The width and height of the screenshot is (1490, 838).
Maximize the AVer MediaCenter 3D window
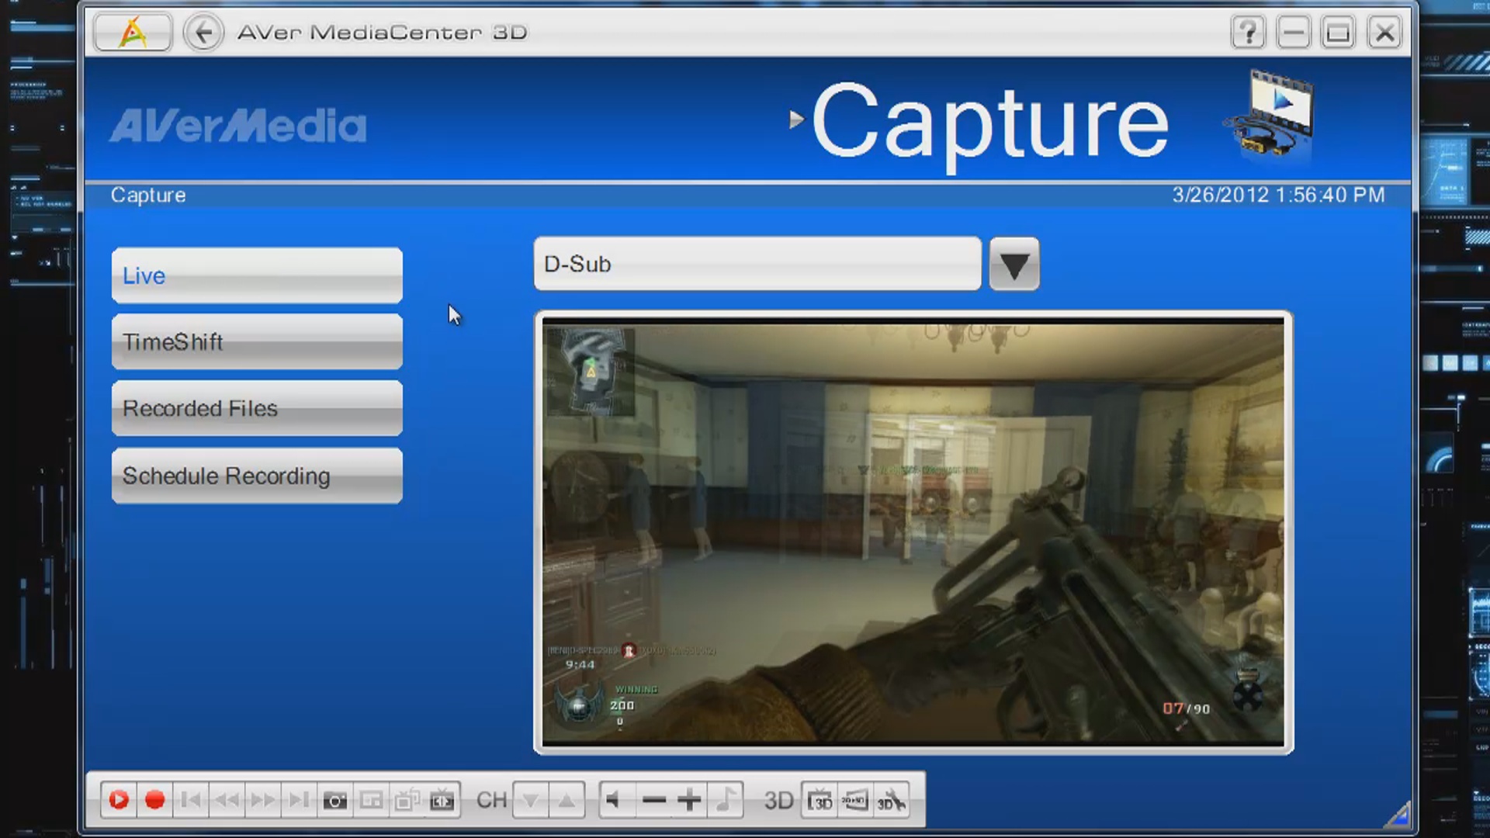[x=1338, y=33]
